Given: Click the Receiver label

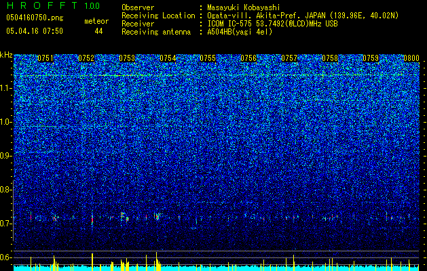Looking at the screenshot, I should point(138,24).
